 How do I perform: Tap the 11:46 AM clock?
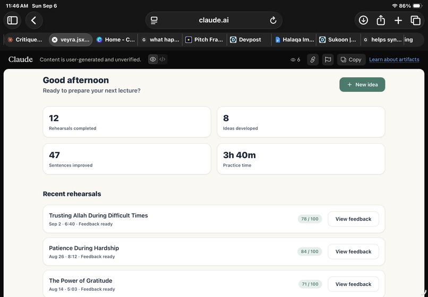[17, 6]
